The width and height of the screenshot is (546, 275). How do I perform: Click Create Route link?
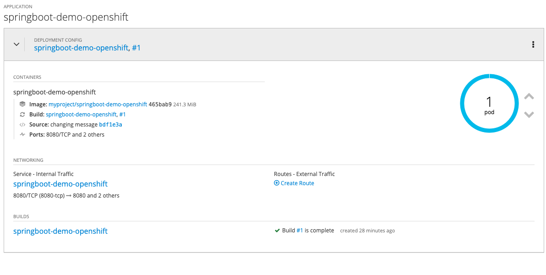297,183
